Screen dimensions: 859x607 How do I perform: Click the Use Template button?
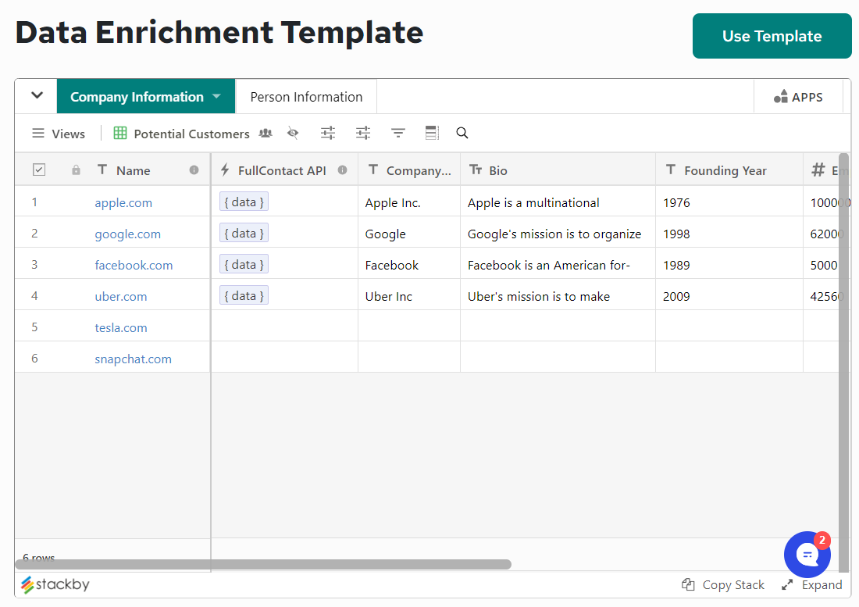[772, 36]
